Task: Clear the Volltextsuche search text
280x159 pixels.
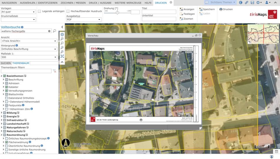Action: pyautogui.click(x=49, y=31)
